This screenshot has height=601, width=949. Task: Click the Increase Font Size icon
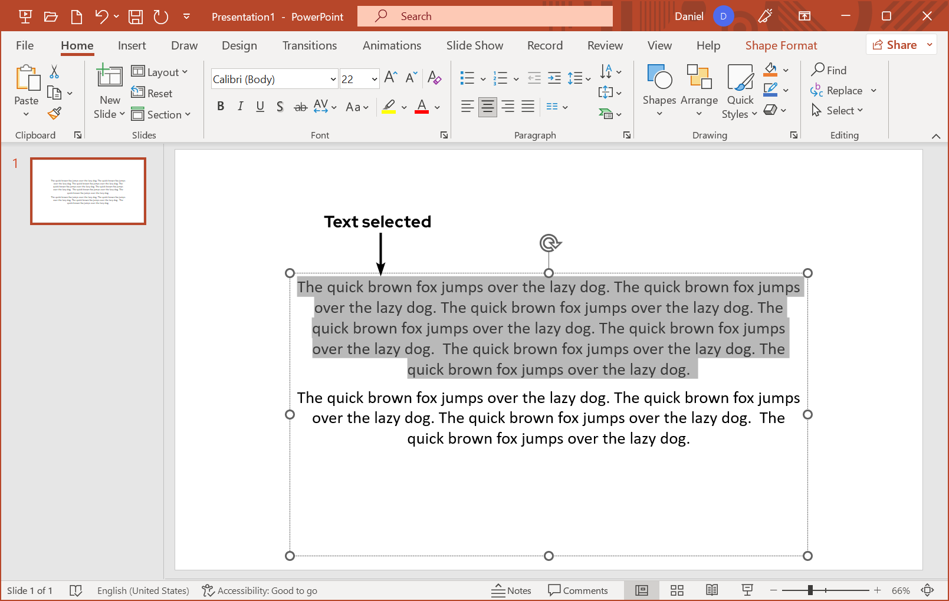(x=390, y=78)
